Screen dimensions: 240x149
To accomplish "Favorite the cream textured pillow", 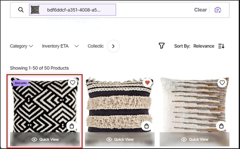I will click(x=222, y=83).
